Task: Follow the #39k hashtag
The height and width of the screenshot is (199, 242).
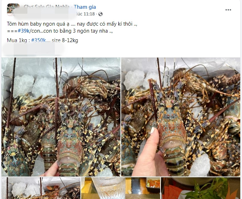Action: pos(24,31)
